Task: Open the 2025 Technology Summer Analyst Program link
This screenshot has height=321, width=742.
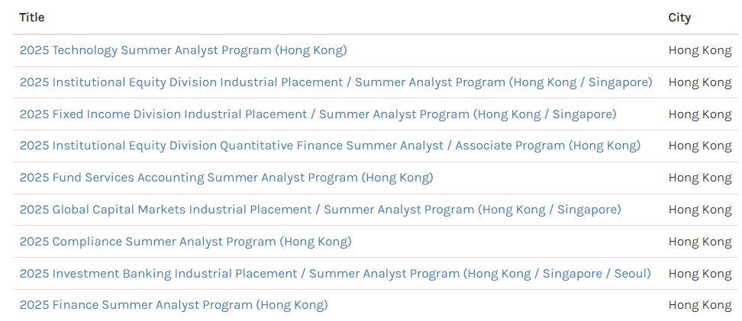Action: [183, 50]
